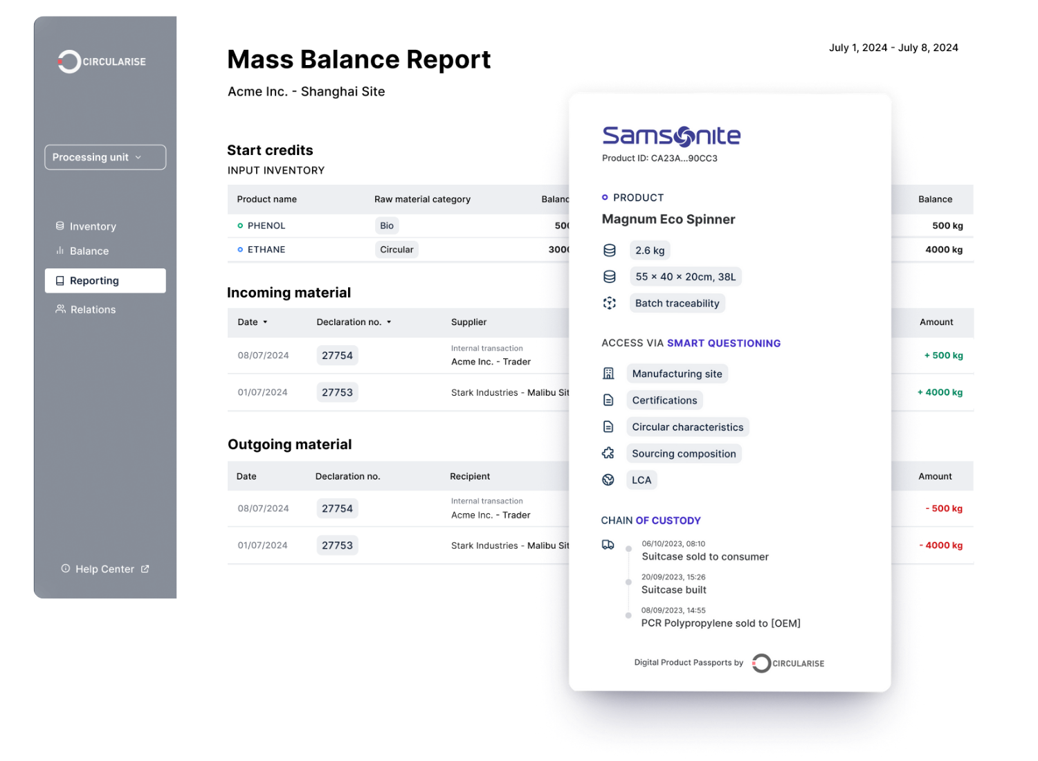1038x761 pixels.
Task: Click the chain of custody truck icon
Action: click(x=608, y=544)
